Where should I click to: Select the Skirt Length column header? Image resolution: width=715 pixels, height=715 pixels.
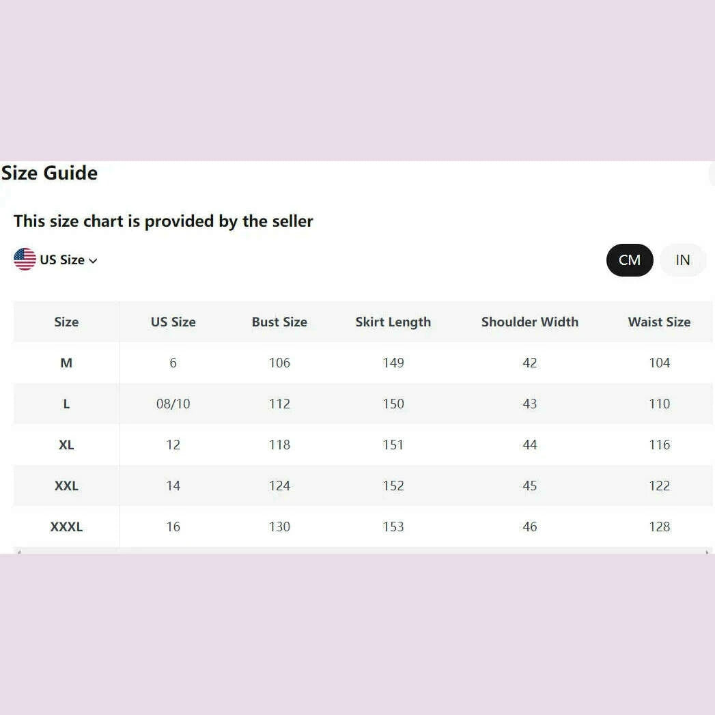pos(393,322)
